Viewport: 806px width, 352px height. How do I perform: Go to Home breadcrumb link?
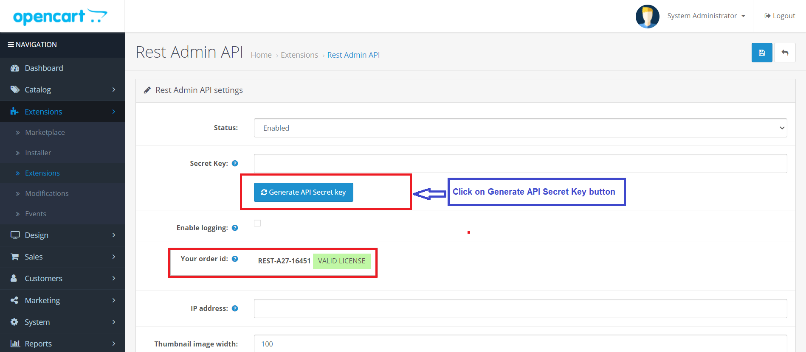(261, 55)
